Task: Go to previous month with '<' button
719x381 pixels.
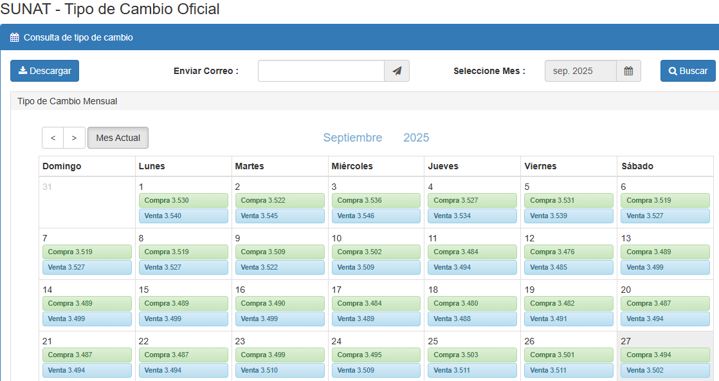Action: point(53,138)
